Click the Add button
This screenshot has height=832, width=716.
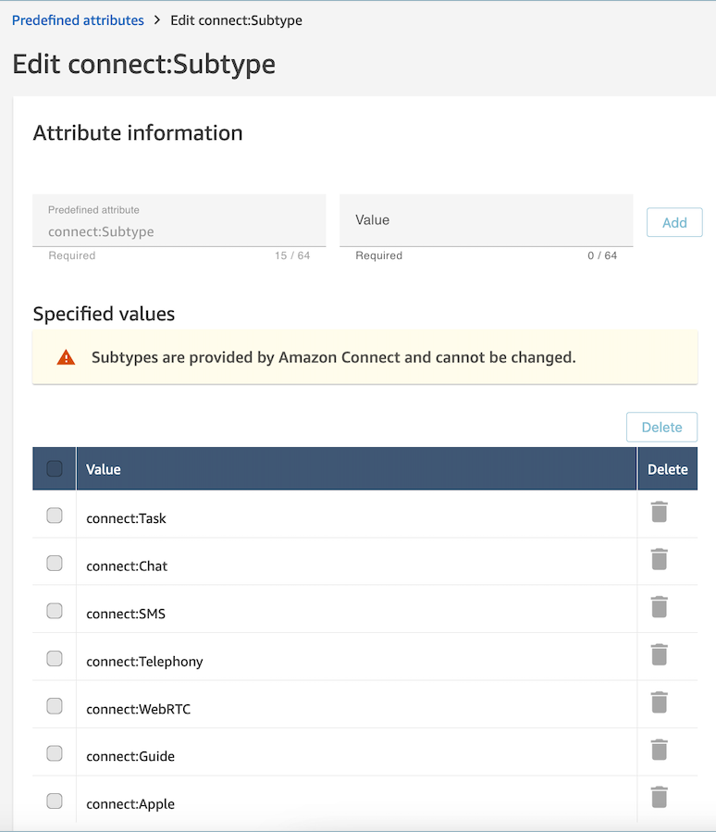(674, 222)
